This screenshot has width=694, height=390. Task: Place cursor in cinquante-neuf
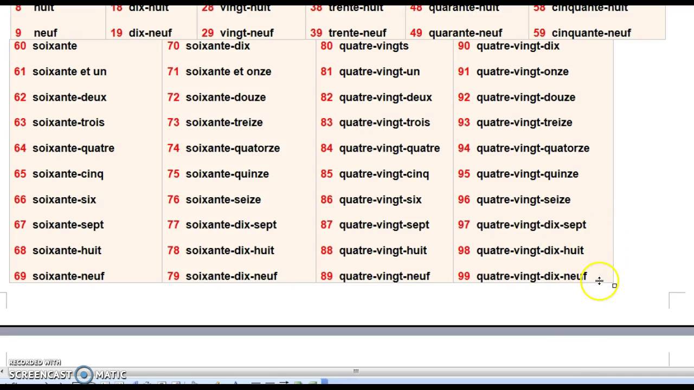coord(591,33)
